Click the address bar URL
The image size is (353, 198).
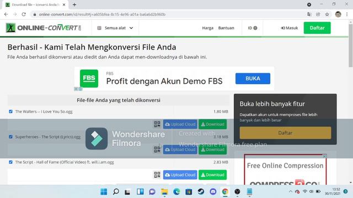point(102,14)
